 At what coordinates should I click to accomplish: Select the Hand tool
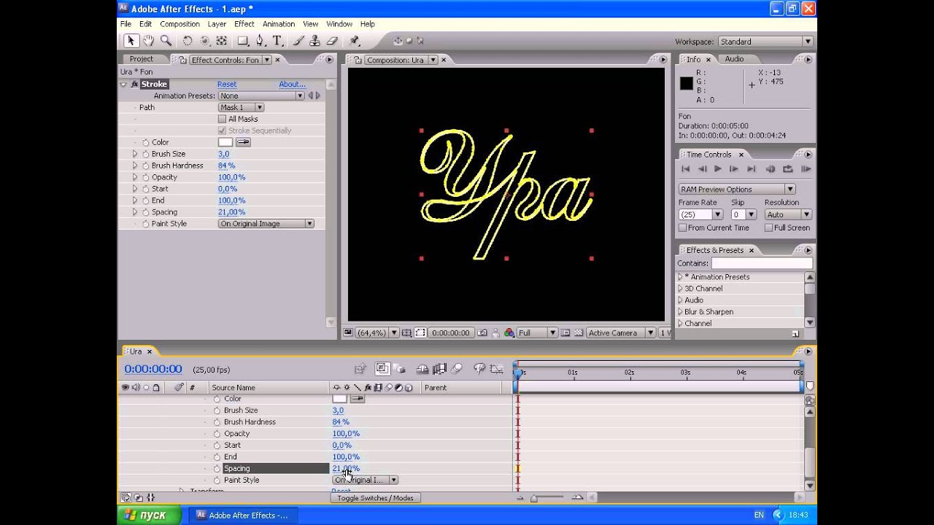(x=148, y=41)
